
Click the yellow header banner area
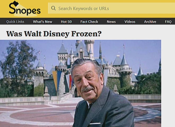tap(87, 9)
